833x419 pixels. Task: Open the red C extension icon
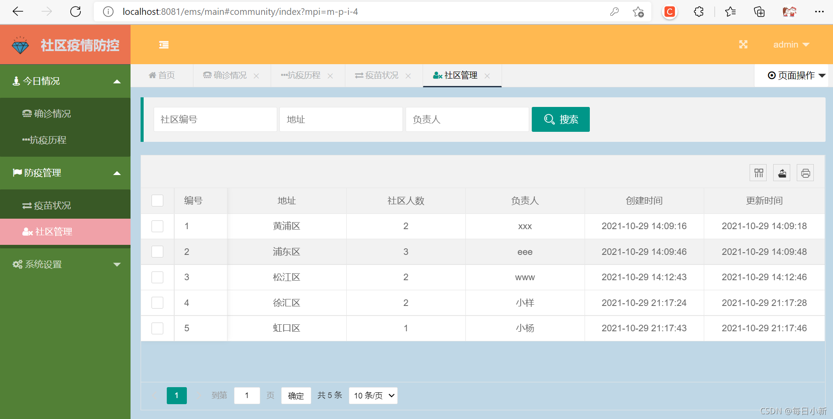(669, 12)
